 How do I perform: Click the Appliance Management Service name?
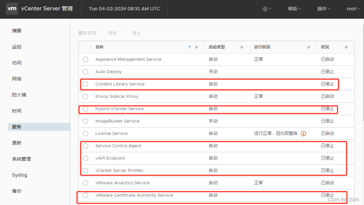[128, 59]
